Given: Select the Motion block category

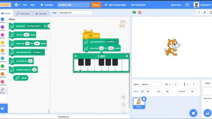Looking at the screenshot, I should tap(3, 20).
